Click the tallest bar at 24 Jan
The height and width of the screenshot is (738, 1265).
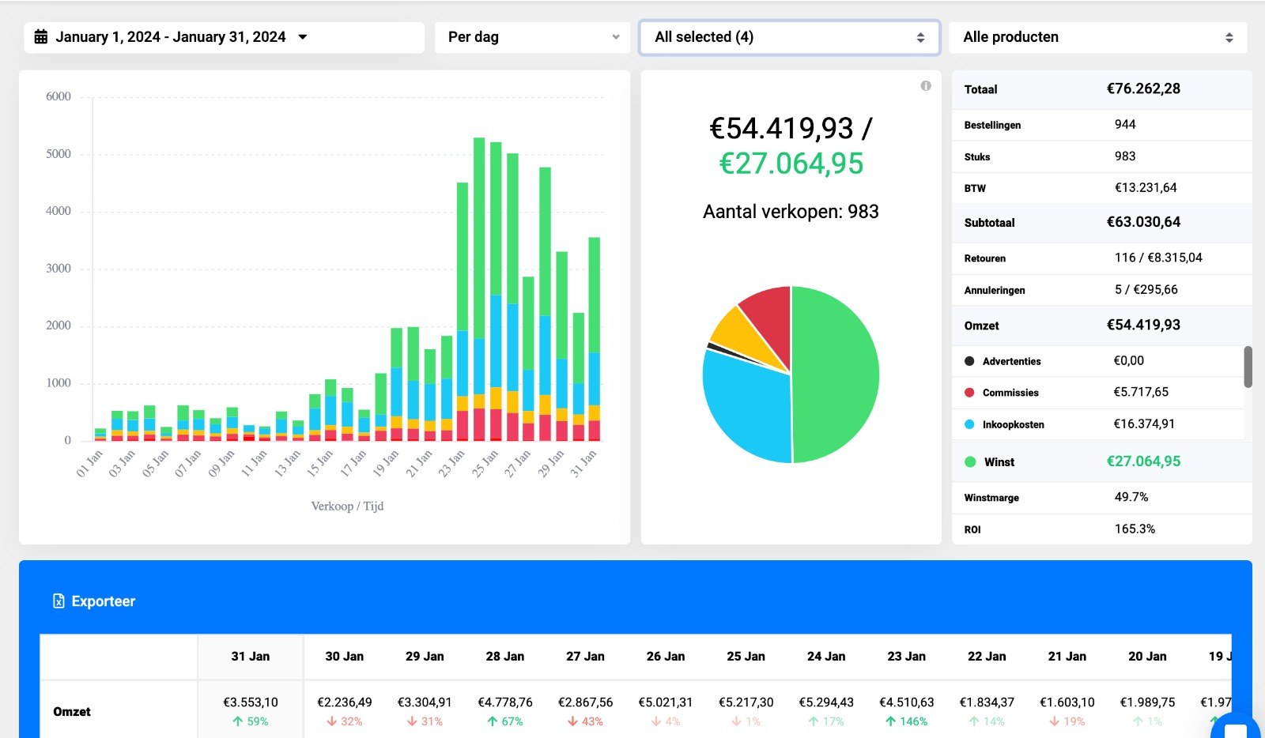pos(479,288)
